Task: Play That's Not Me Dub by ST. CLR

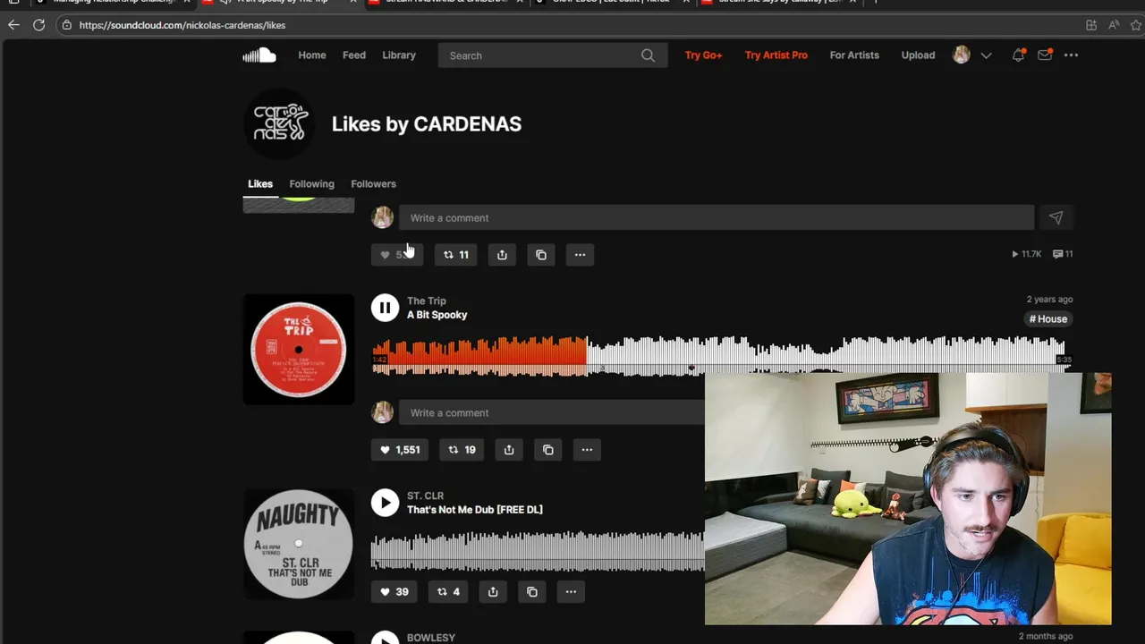Action: [385, 503]
